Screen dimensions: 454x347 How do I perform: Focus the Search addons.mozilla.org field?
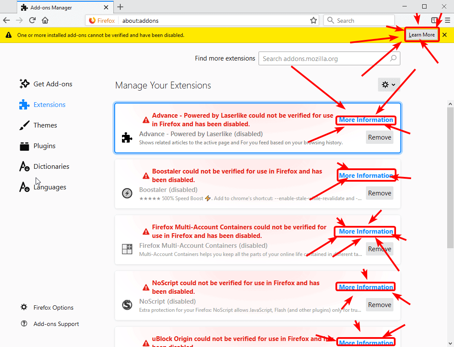(x=329, y=58)
